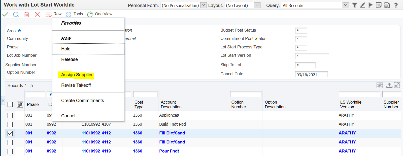Select Release from the Row menu
The image size is (403, 156).
point(88,59)
